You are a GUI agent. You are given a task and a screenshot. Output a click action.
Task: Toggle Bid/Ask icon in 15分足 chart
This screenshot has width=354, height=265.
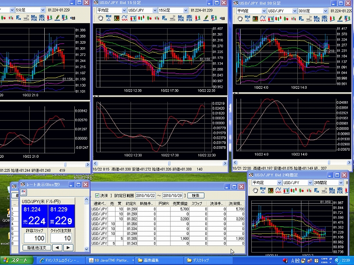tap(108, 18)
